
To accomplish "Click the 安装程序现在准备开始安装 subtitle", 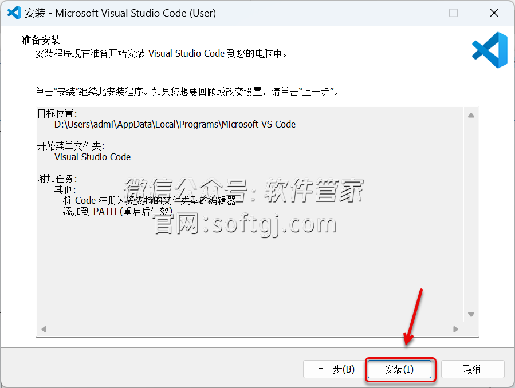I will pos(162,53).
